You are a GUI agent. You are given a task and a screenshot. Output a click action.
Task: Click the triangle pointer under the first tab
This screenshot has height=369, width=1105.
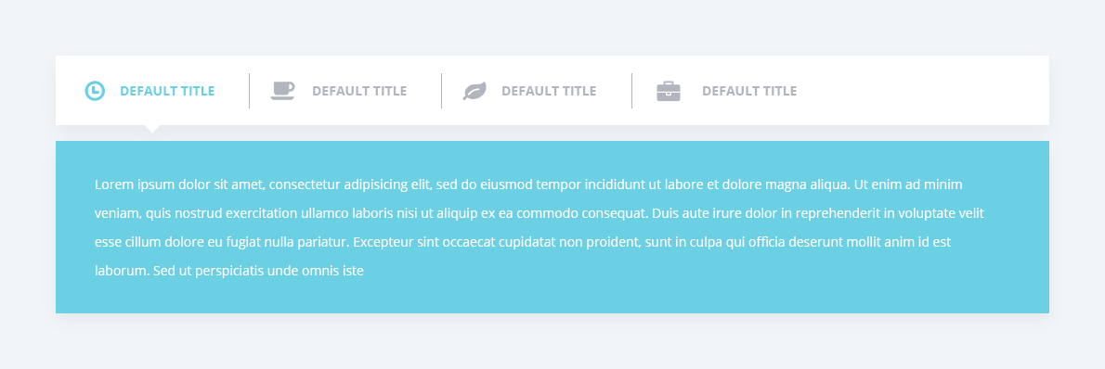[152, 129]
